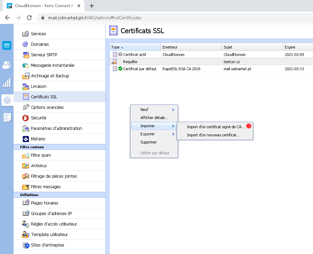Reload the browser page
The width and height of the screenshot is (313, 254).
[x=29, y=18]
